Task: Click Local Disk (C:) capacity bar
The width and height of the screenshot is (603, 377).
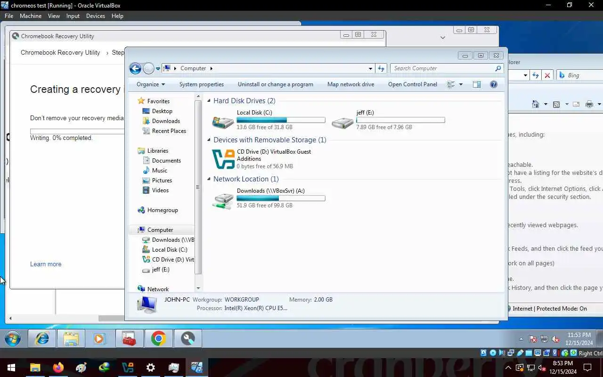Action: pyautogui.click(x=281, y=120)
